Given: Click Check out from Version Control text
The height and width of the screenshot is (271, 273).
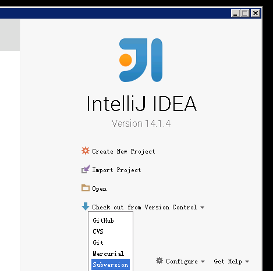Looking at the screenshot, I should (144, 207).
